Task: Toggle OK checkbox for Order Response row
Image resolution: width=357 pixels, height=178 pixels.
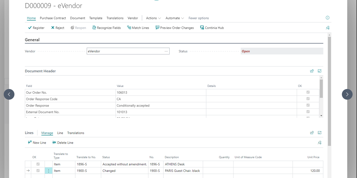Action: [308, 105]
